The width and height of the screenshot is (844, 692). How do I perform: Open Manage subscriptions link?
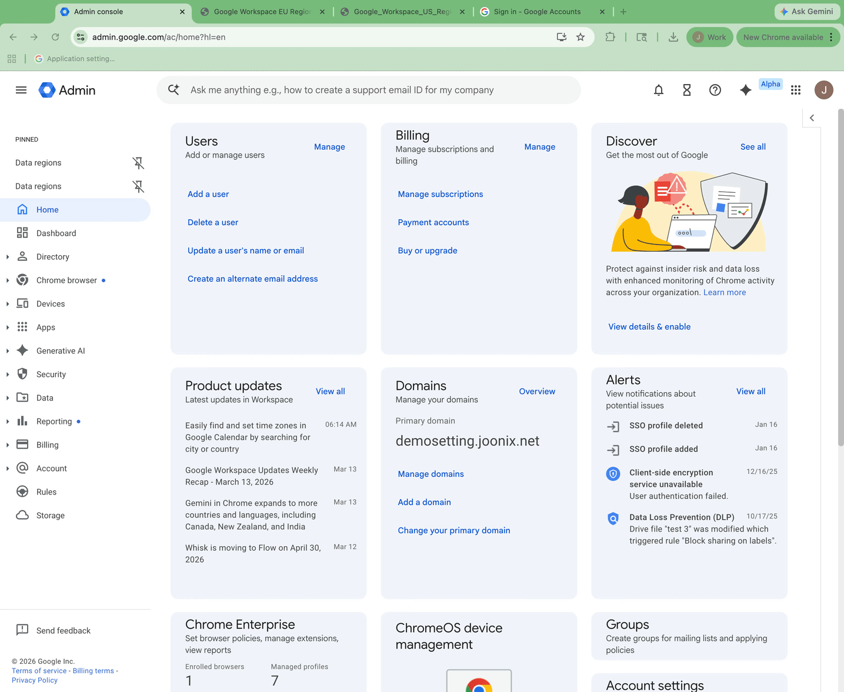pyautogui.click(x=440, y=194)
